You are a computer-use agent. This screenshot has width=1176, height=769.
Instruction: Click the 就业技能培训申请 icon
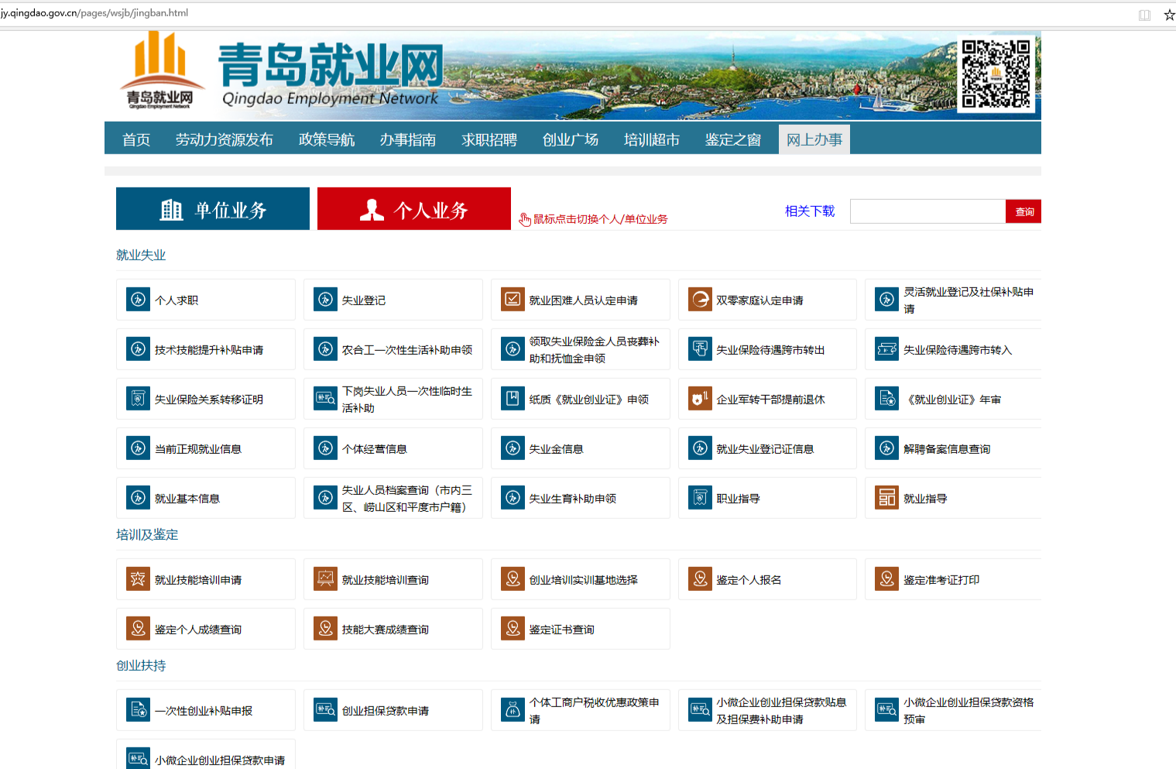tap(138, 579)
